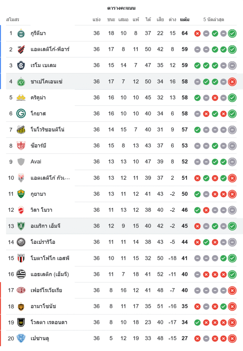Open กูรีตีบา's most recent win result
This screenshot has height=351, width=243.
coord(232,33)
